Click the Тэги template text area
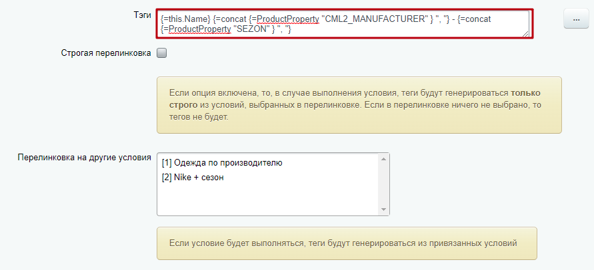This screenshot has height=270, width=594. tap(344, 23)
